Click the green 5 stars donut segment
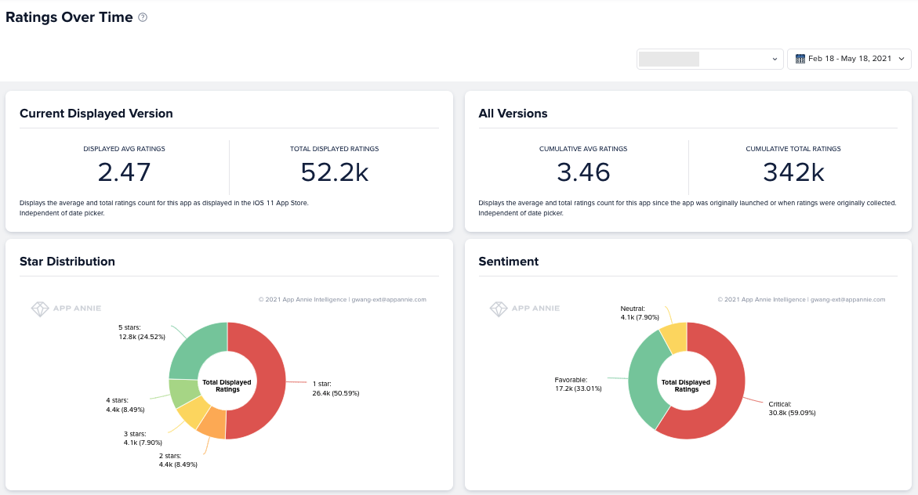This screenshot has height=495, width=918. (x=195, y=349)
